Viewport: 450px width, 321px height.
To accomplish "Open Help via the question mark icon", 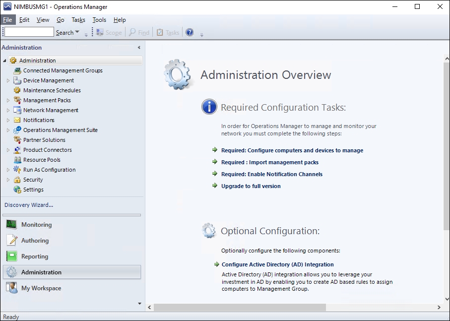I will pyautogui.click(x=189, y=32).
